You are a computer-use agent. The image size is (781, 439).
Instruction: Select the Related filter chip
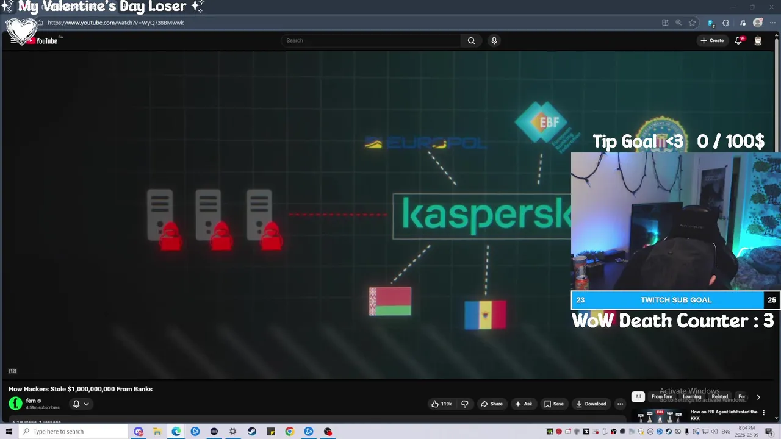point(720,397)
